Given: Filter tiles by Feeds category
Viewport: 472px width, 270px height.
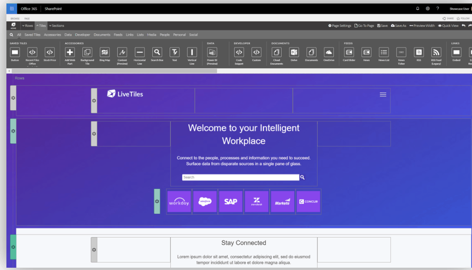Looking at the screenshot, I should point(118,35).
